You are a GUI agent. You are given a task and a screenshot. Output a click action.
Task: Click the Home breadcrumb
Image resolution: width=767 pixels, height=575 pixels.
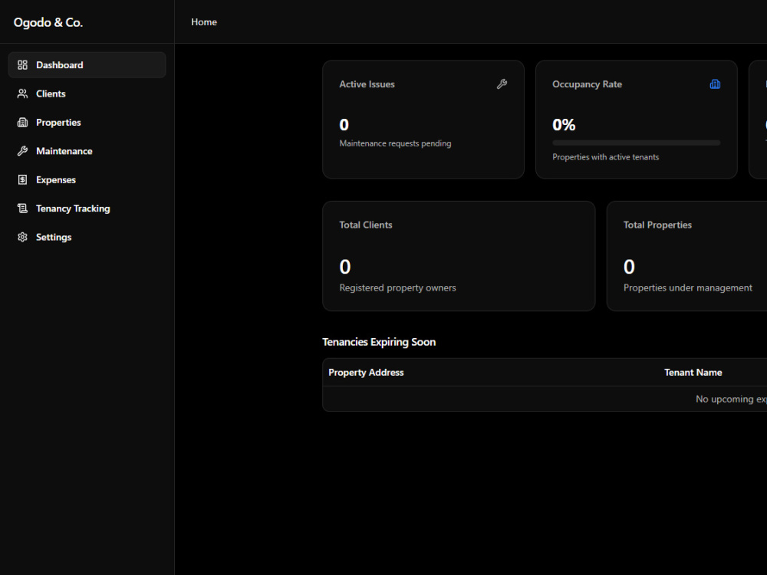pos(204,22)
